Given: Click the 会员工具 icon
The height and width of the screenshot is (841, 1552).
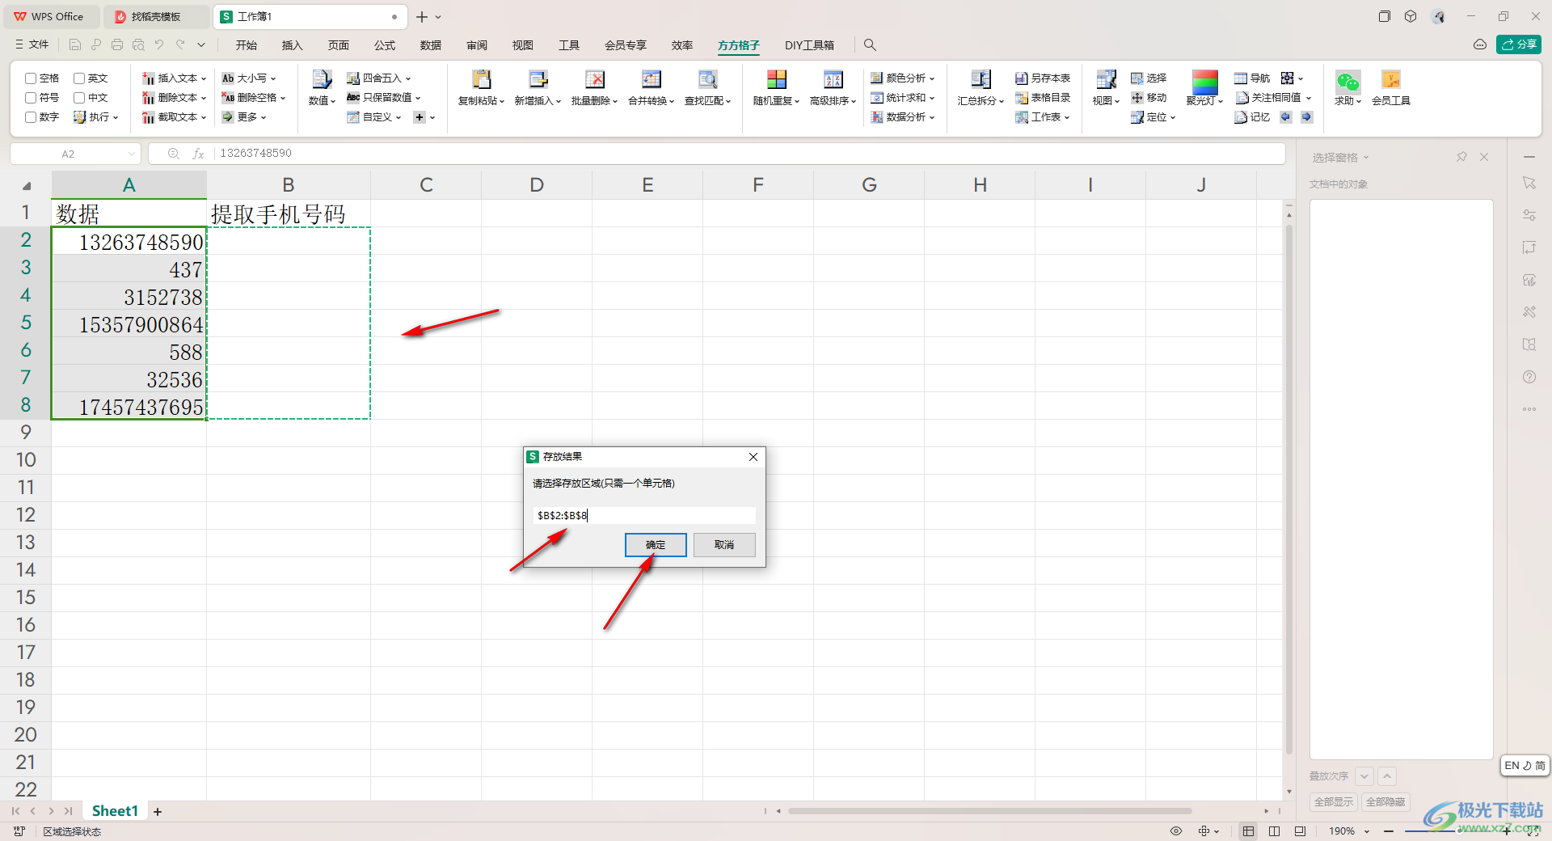Looking at the screenshot, I should [x=1391, y=79].
